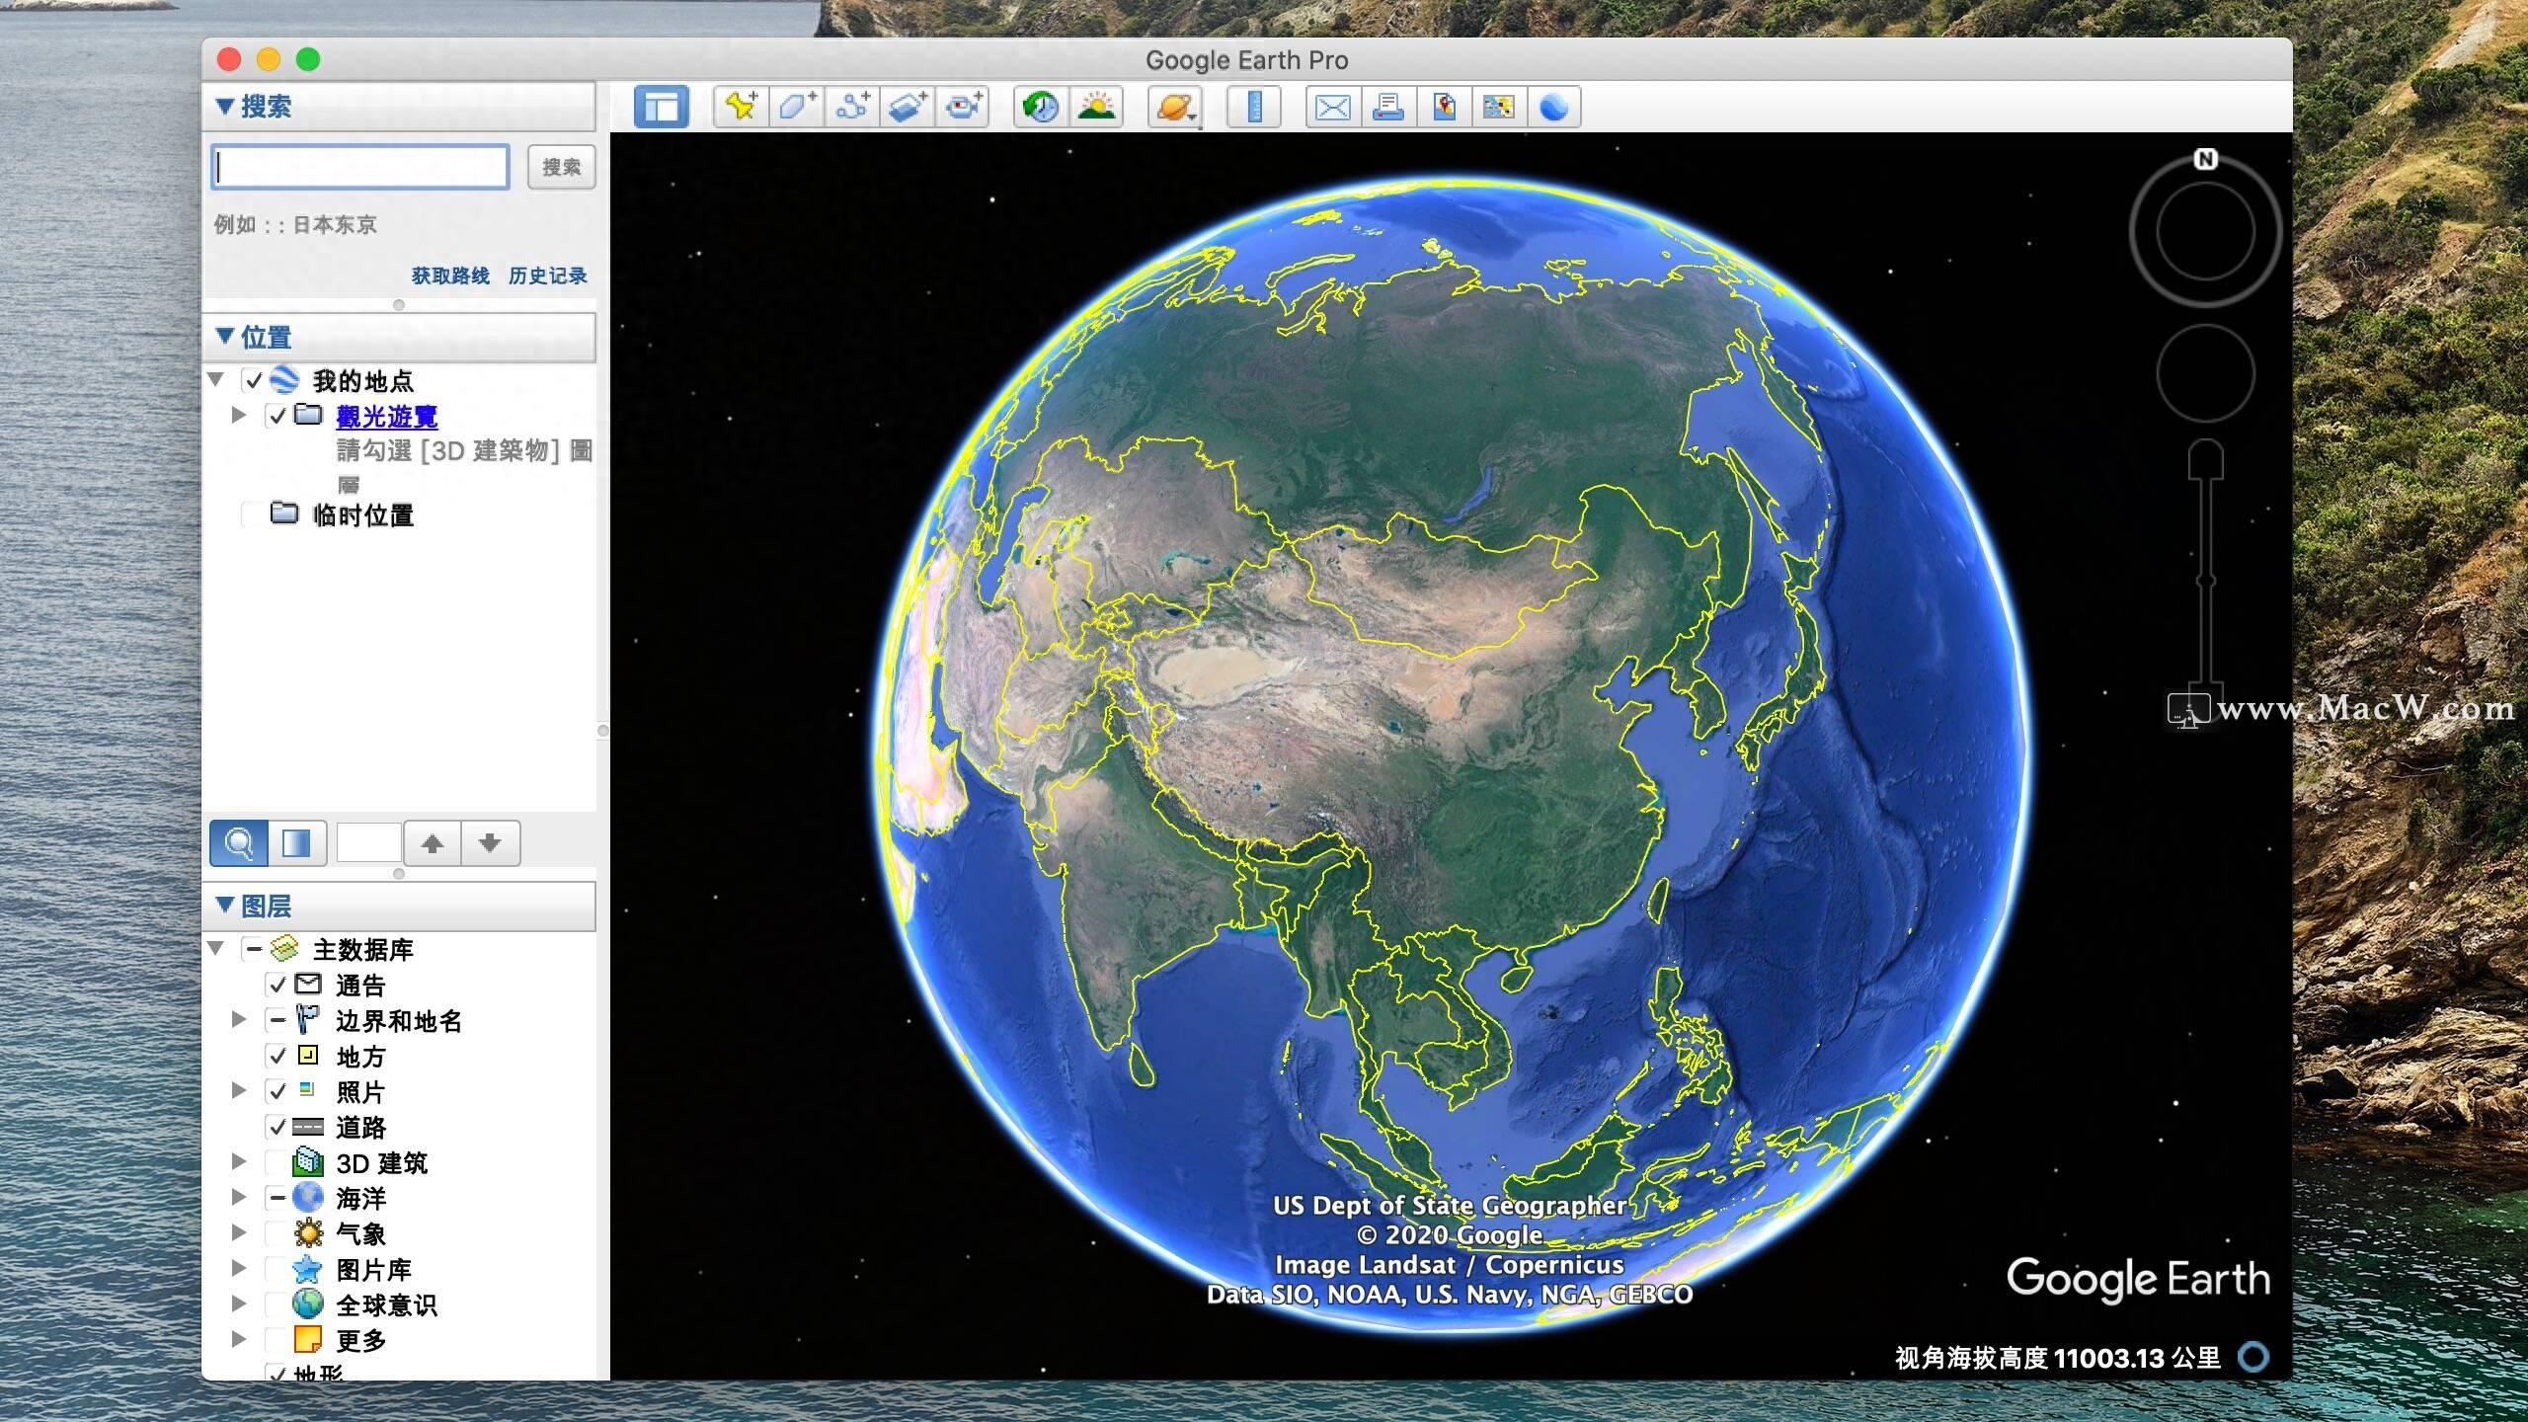Click the opacity slider field in Places panel

368,843
